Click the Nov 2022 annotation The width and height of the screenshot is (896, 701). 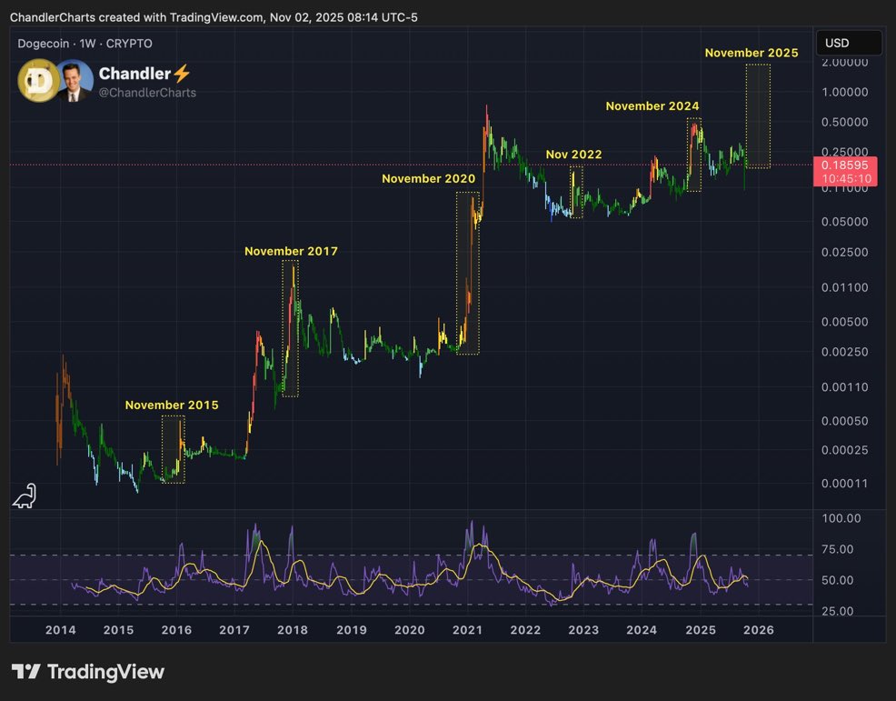pyautogui.click(x=573, y=155)
